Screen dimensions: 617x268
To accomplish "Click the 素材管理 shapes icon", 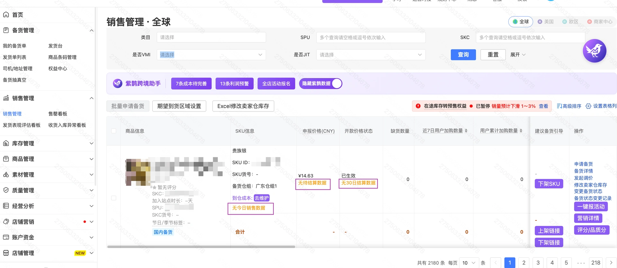I will click(x=6, y=175).
